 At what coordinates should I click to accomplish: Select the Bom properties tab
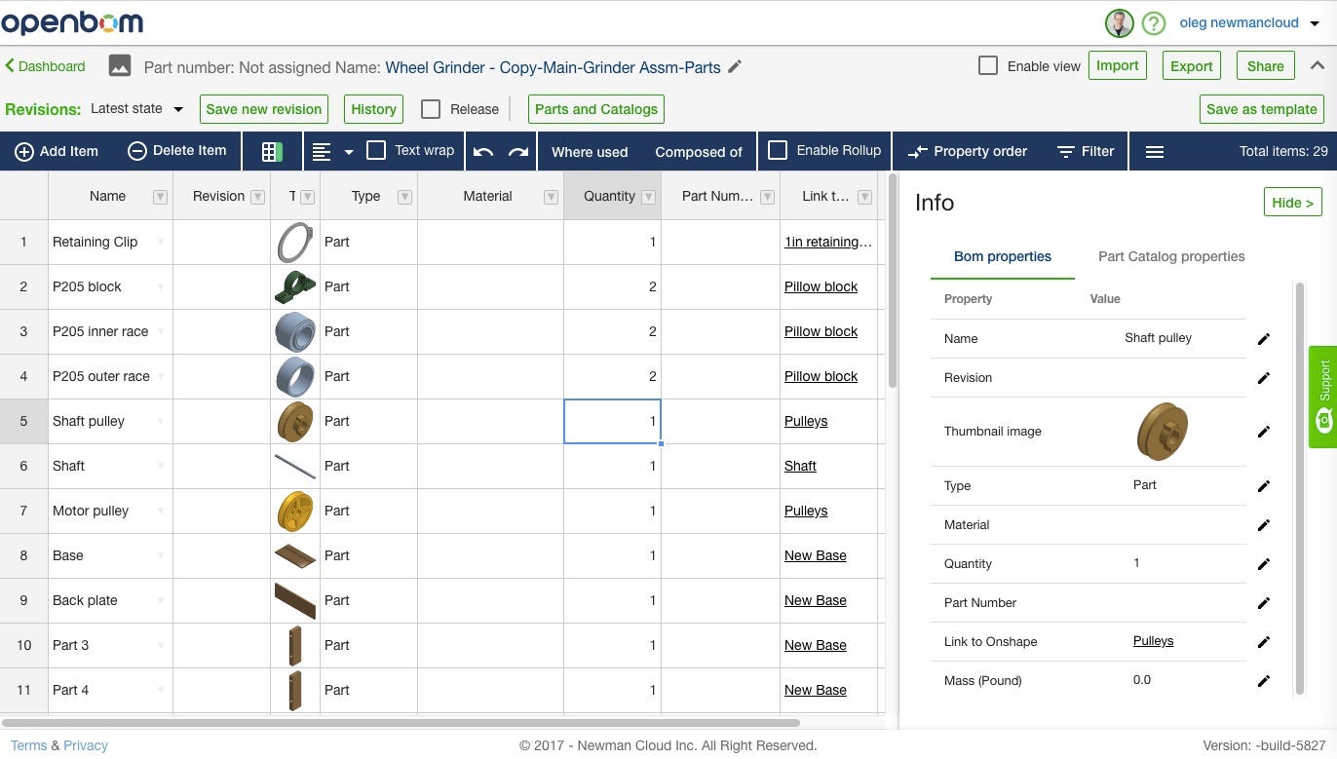point(1002,256)
